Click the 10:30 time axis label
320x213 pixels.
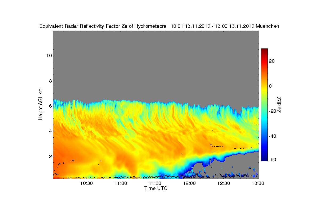click(86, 183)
